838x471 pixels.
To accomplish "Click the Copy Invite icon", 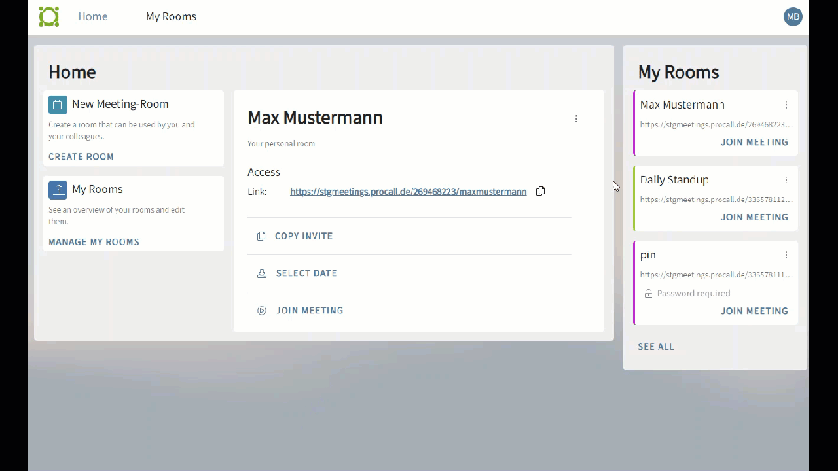I will click(261, 236).
